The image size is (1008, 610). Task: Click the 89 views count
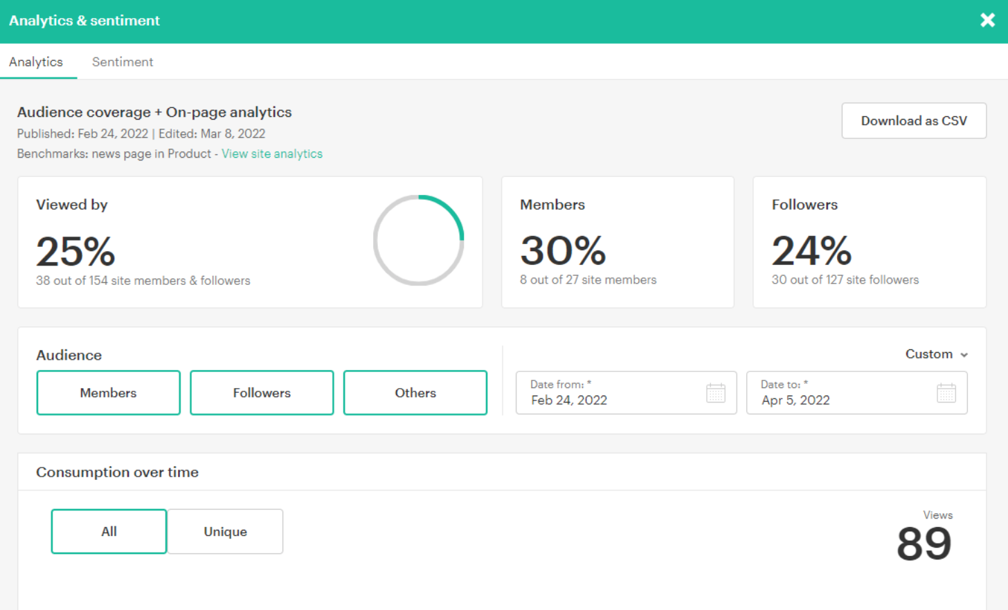[x=924, y=544]
